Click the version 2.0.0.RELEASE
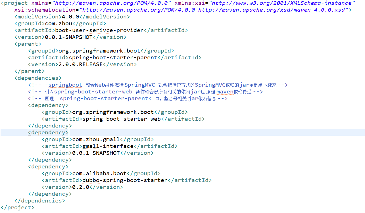Viewport: 365px width, 213px height. (81, 64)
